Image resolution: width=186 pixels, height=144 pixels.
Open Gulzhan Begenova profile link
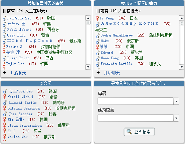pos(24,108)
